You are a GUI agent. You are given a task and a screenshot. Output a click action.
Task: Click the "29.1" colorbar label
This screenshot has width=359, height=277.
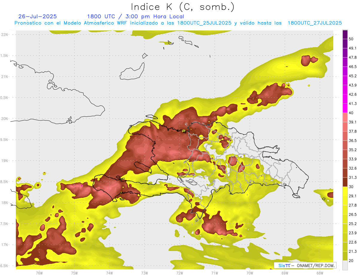point(353,196)
